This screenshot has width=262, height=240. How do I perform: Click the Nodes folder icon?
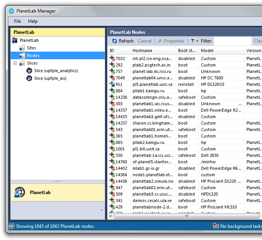point(22,56)
